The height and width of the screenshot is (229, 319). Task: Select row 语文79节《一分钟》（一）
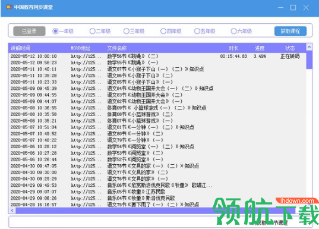pos(157,140)
